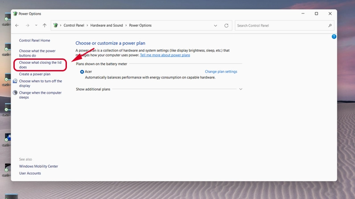Click the Search Control Panel field
This screenshot has width=355, height=199.
tap(281, 25)
